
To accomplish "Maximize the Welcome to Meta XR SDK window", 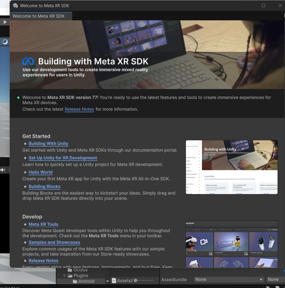I will [264, 5].
